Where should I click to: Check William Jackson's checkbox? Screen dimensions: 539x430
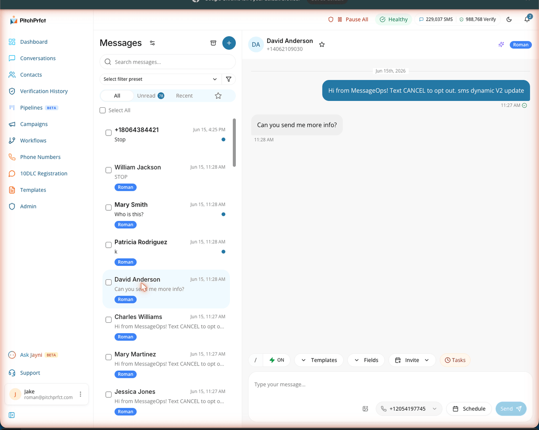click(108, 170)
